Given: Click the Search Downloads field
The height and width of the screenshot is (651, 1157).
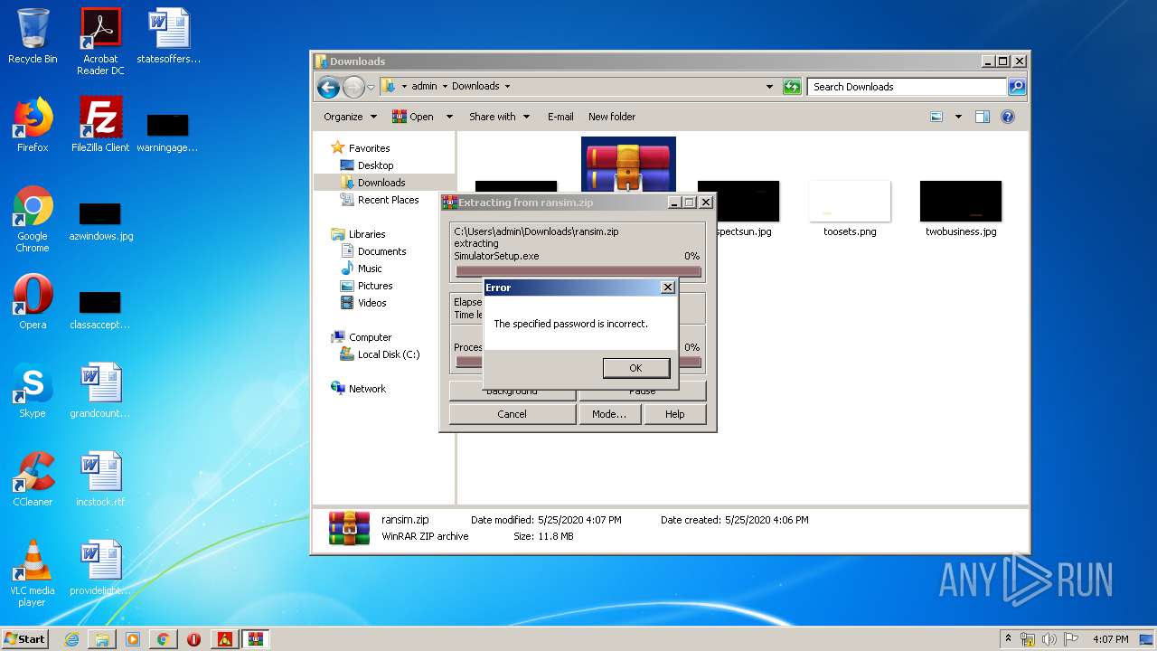Looking at the screenshot, I should pos(907,87).
